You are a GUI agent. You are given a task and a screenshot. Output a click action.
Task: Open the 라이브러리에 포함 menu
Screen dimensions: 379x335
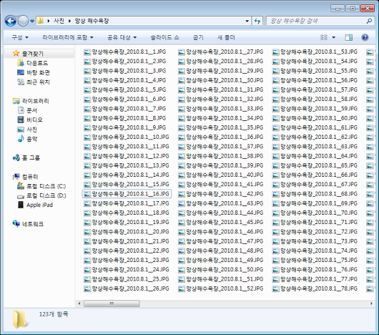click(x=68, y=37)
